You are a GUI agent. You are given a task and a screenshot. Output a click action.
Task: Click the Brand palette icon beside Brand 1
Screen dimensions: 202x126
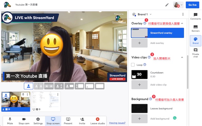point(134,15)
